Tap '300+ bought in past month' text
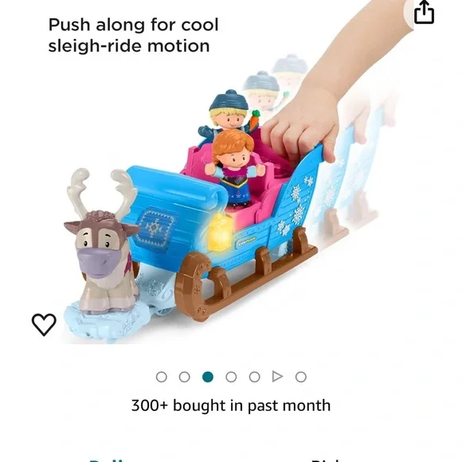 (x=231, y=405)
